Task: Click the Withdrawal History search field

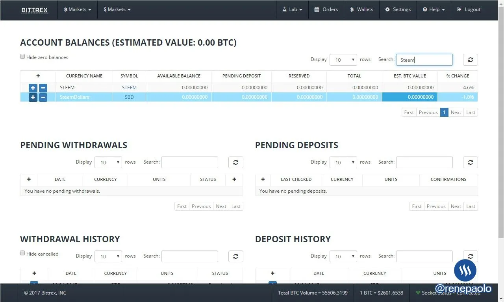Action: point(190,256)
